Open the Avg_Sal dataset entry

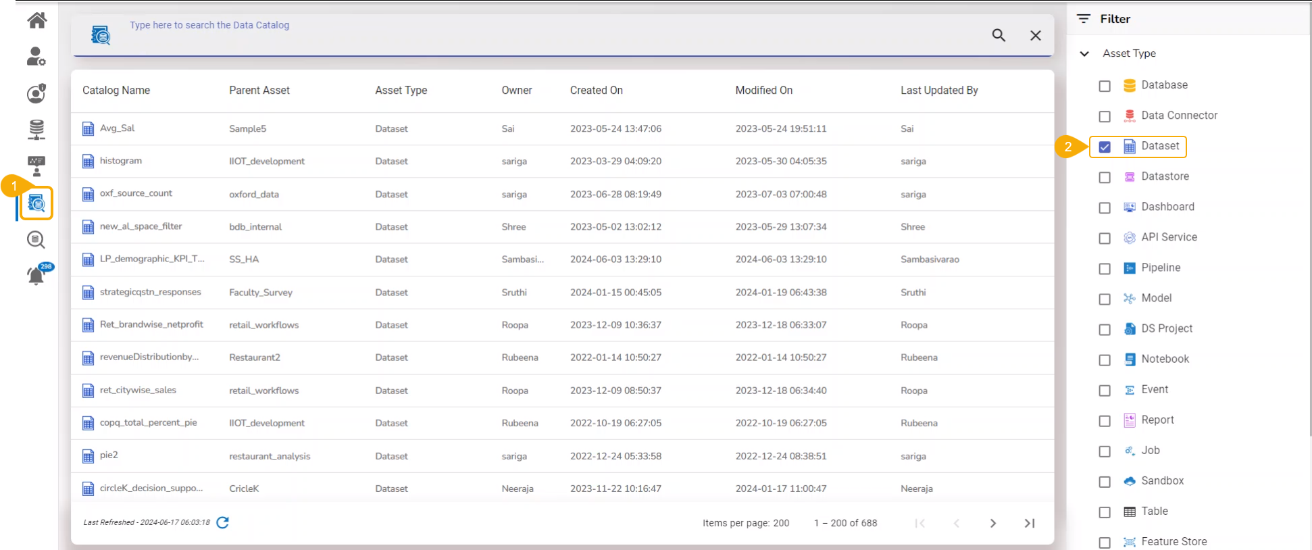pyautogui.click(x=118, y=128)
